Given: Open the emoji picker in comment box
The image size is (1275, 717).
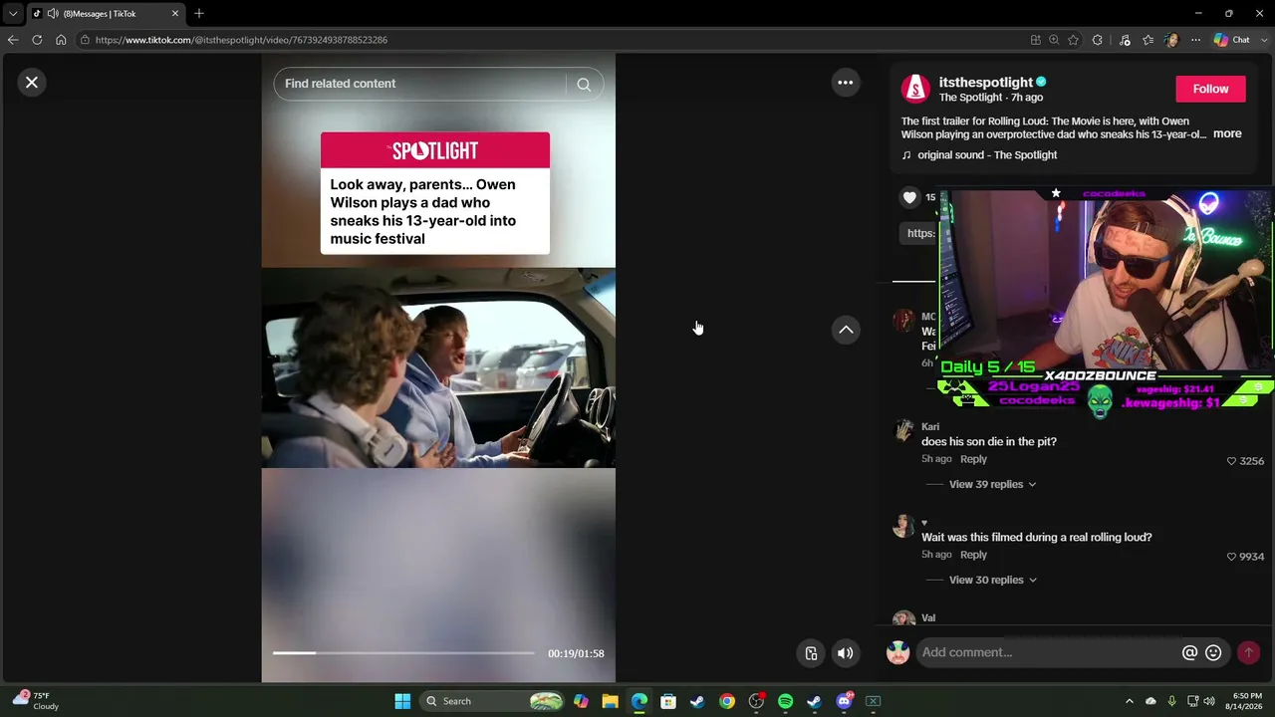Looking at the screenshot, I should [1213, 652].
